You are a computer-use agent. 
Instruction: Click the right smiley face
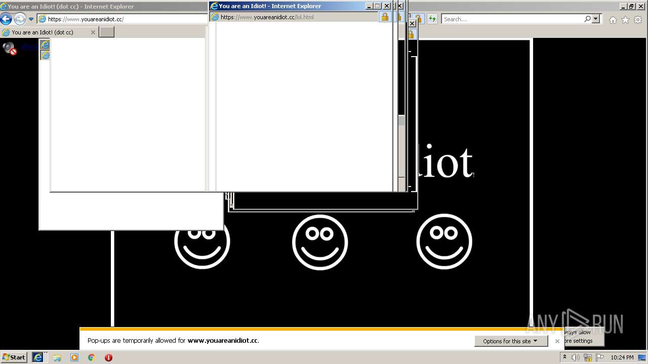point(444,241)
